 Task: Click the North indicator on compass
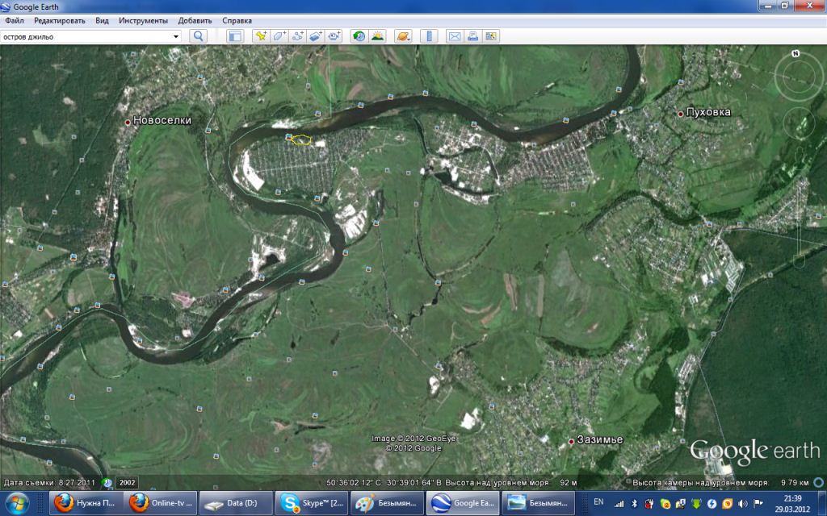(x=796, y=54)
